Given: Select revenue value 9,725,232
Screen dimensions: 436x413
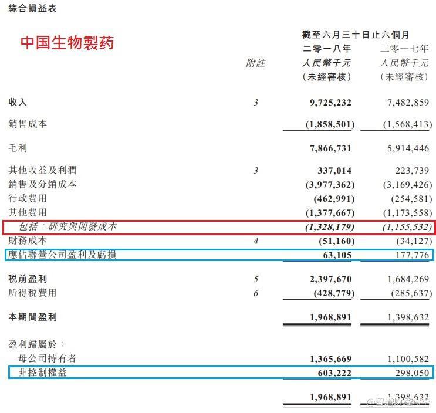Looking at the screenshot, I should [330, 103].
